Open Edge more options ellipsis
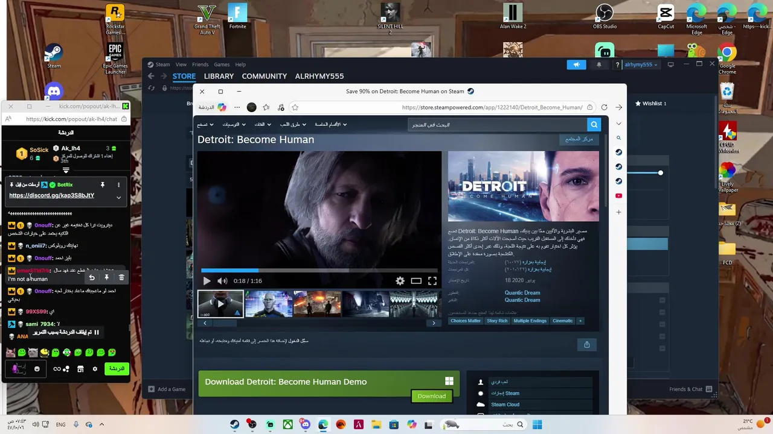 [x=237, y=107]
